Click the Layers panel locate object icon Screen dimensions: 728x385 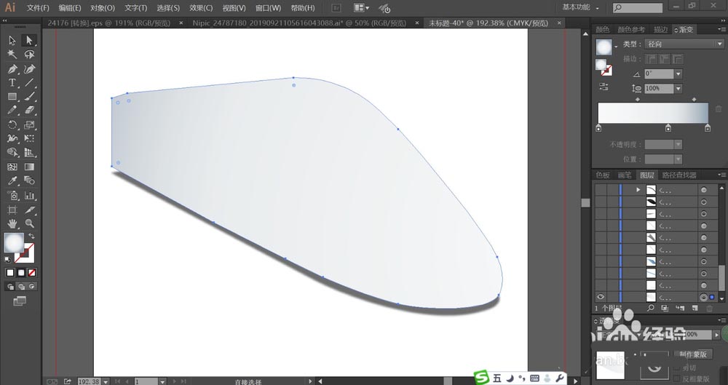point(651,308)
